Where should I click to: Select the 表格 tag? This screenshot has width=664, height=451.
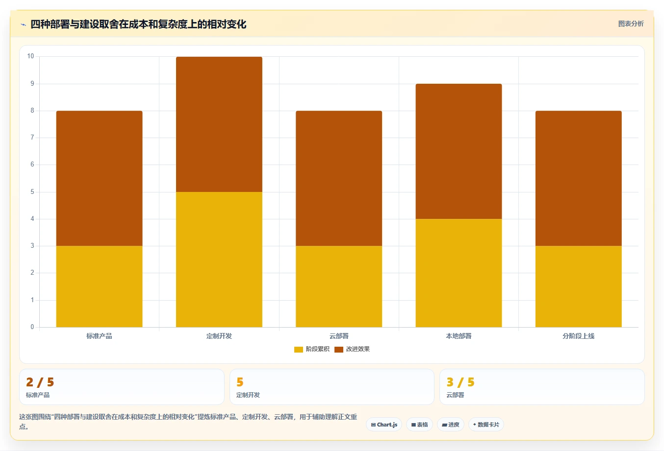419,425
